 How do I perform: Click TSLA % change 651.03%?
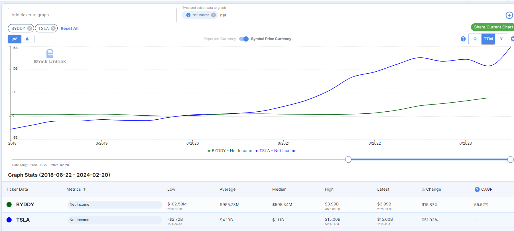[430, 220]
